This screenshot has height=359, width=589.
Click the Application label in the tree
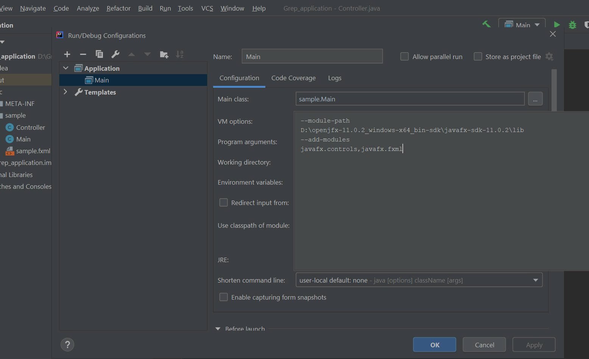point(102,68)
